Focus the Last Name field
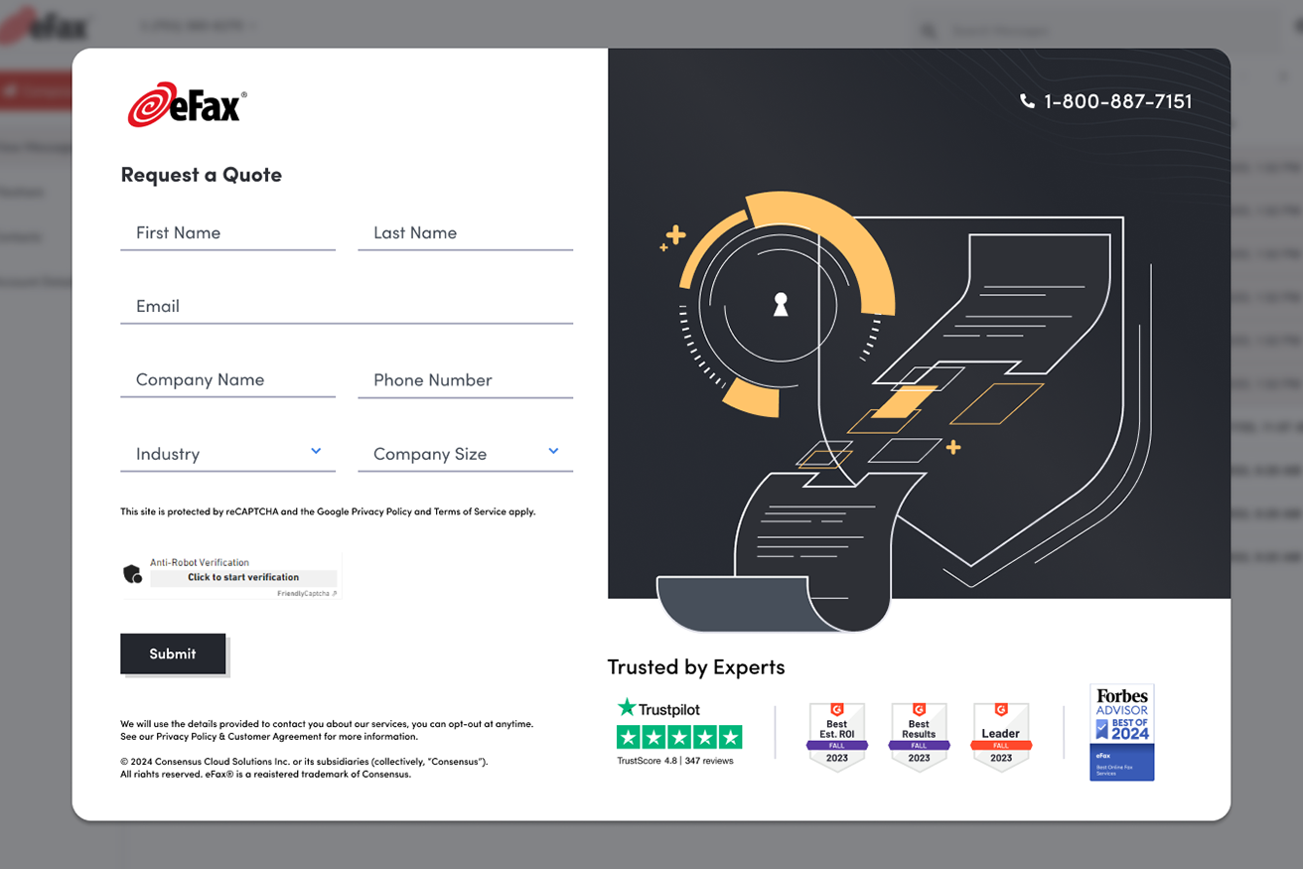The height and width of the screenshot is (869, 1303). [465, 232]
